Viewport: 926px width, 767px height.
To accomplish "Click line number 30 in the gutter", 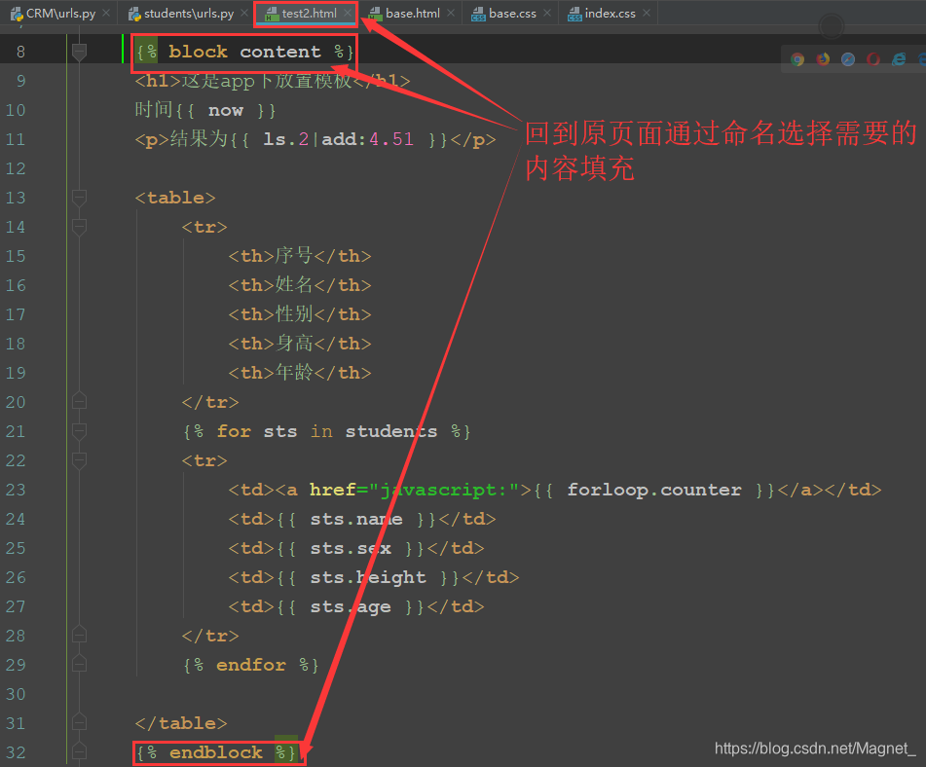I will pyautogui.click(x=16, y=694).
